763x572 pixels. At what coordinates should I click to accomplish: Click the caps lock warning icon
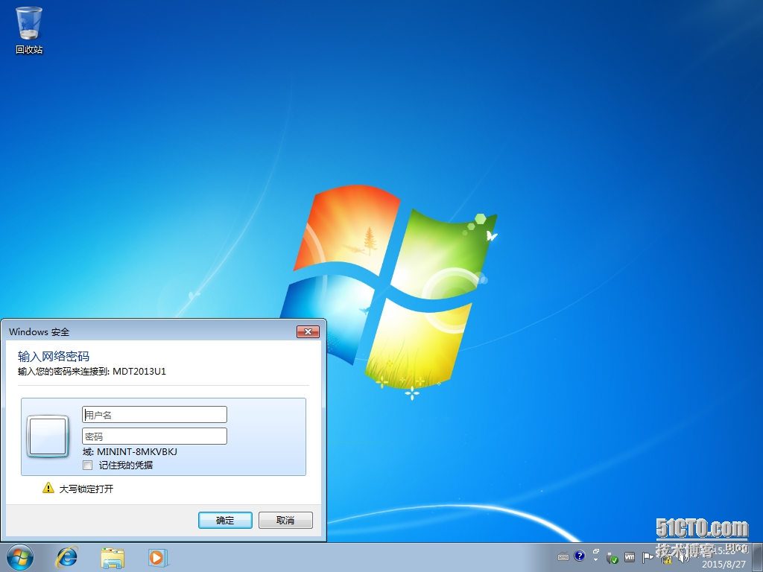tap(48, 487)
